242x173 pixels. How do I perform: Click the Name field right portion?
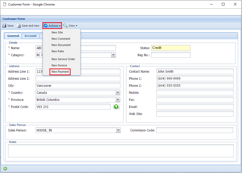click(98, 48)
